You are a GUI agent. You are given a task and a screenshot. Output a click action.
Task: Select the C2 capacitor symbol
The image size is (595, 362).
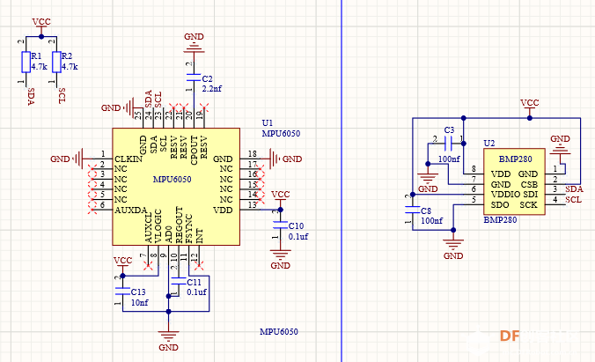[x=194, y=78]
